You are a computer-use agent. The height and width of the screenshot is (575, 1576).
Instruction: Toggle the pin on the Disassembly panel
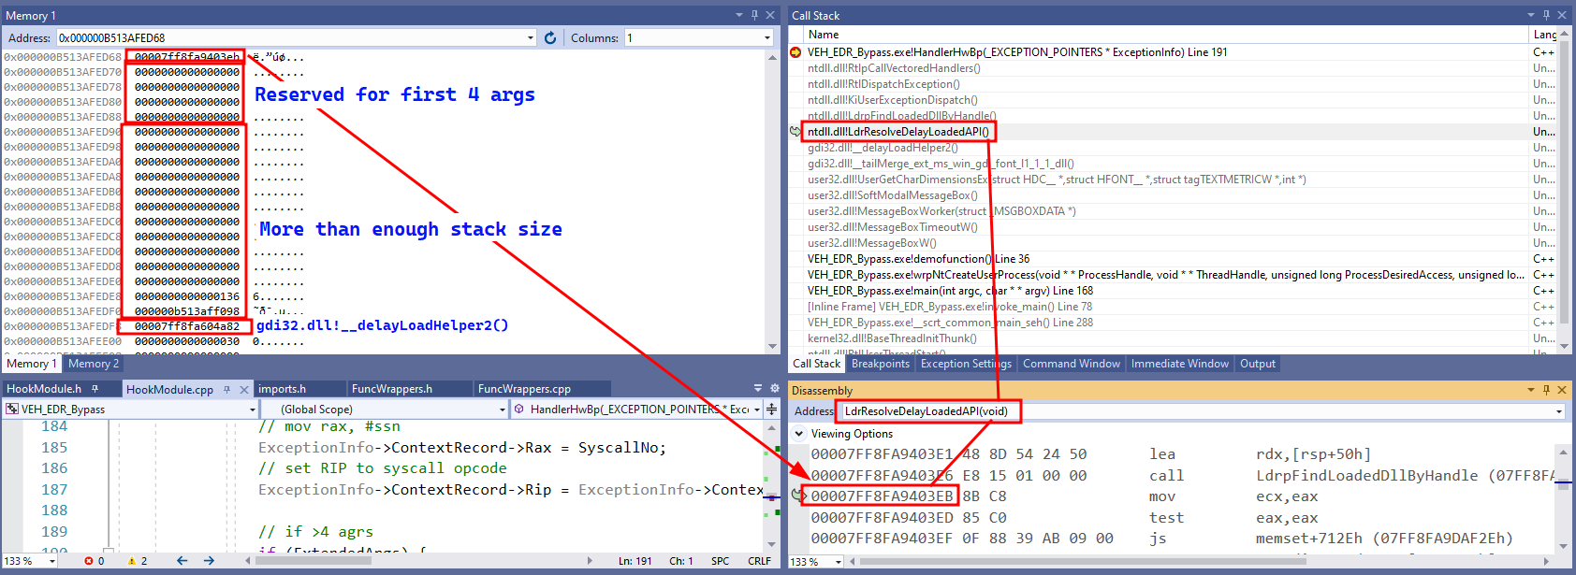pos(1546,390)
